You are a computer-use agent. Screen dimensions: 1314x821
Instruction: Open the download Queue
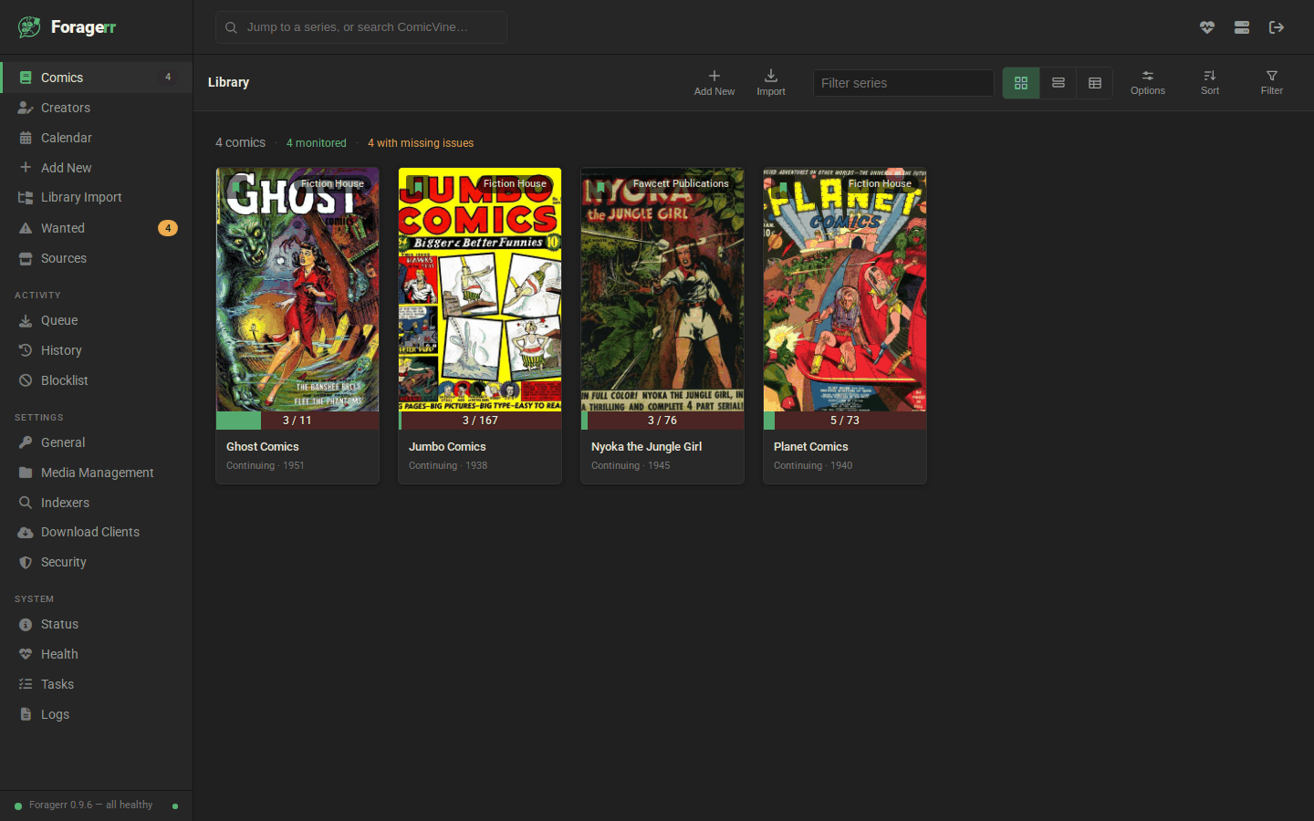click(x=96, y=320)
